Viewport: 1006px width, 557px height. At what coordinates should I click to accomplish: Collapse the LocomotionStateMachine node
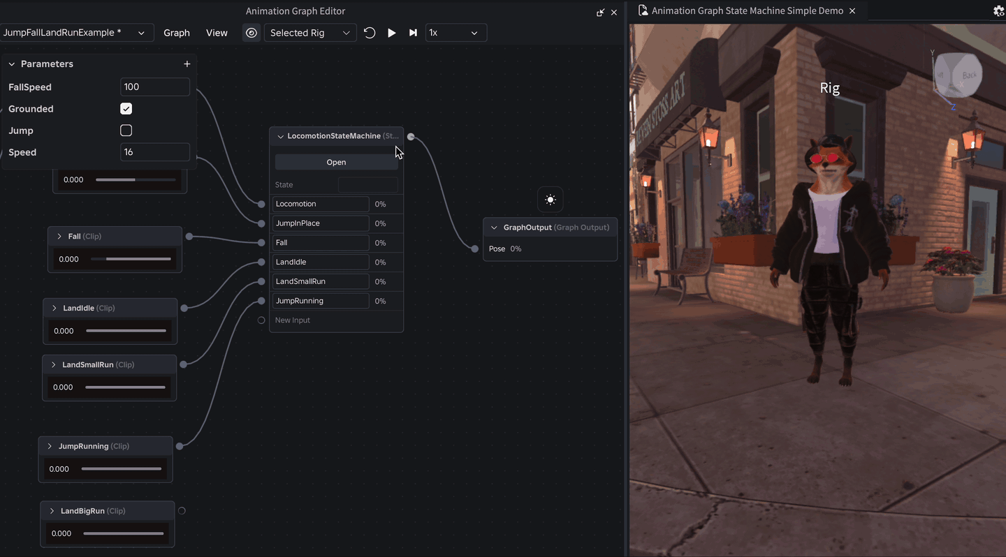281,137
